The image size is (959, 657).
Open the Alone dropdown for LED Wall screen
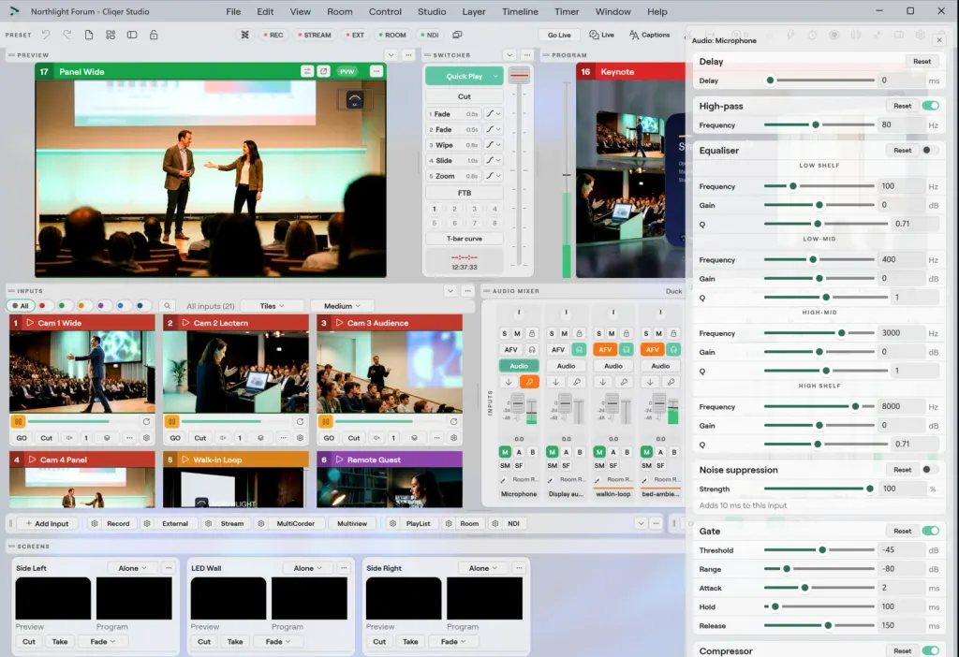tap(307, 568)
